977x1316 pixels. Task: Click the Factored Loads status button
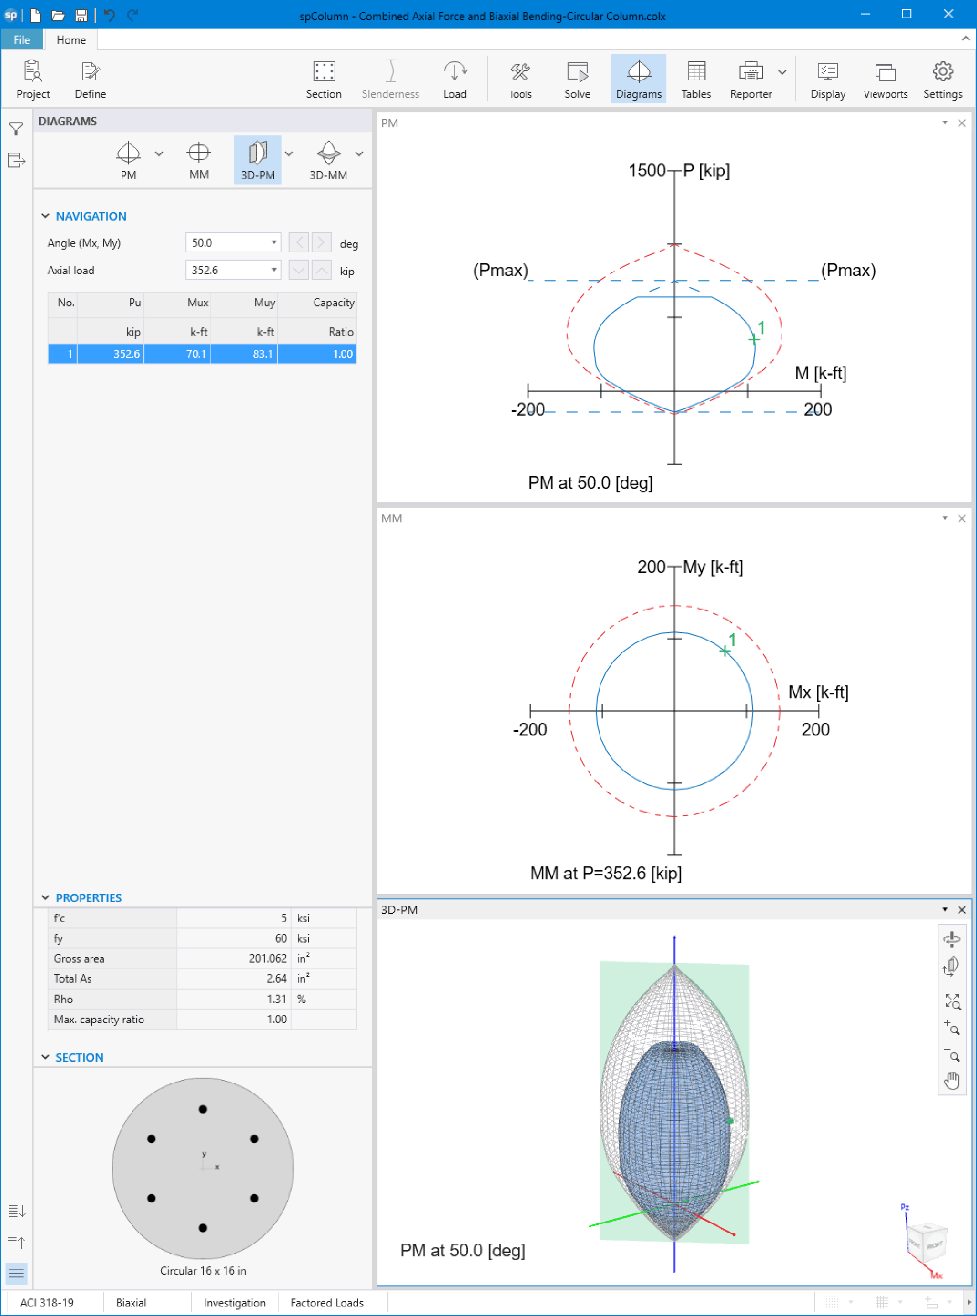(327, 1302)
